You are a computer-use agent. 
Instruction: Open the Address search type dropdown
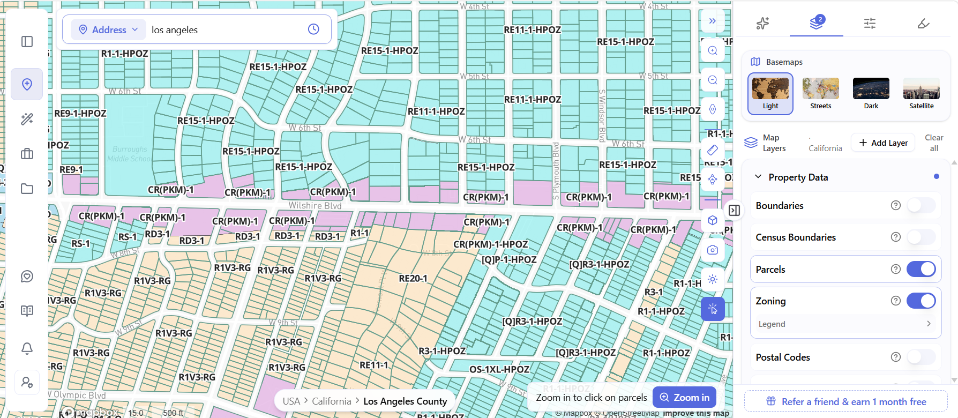(x=108, y=29)
